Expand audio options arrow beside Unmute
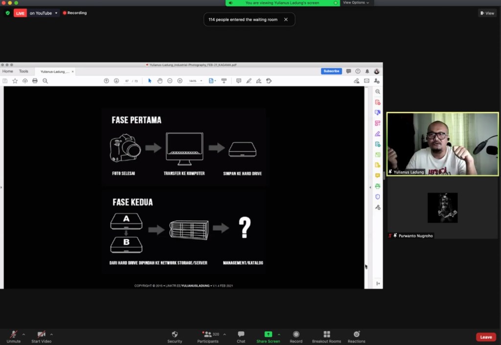This screenshot has width=501, height=345. pos(23,335)
